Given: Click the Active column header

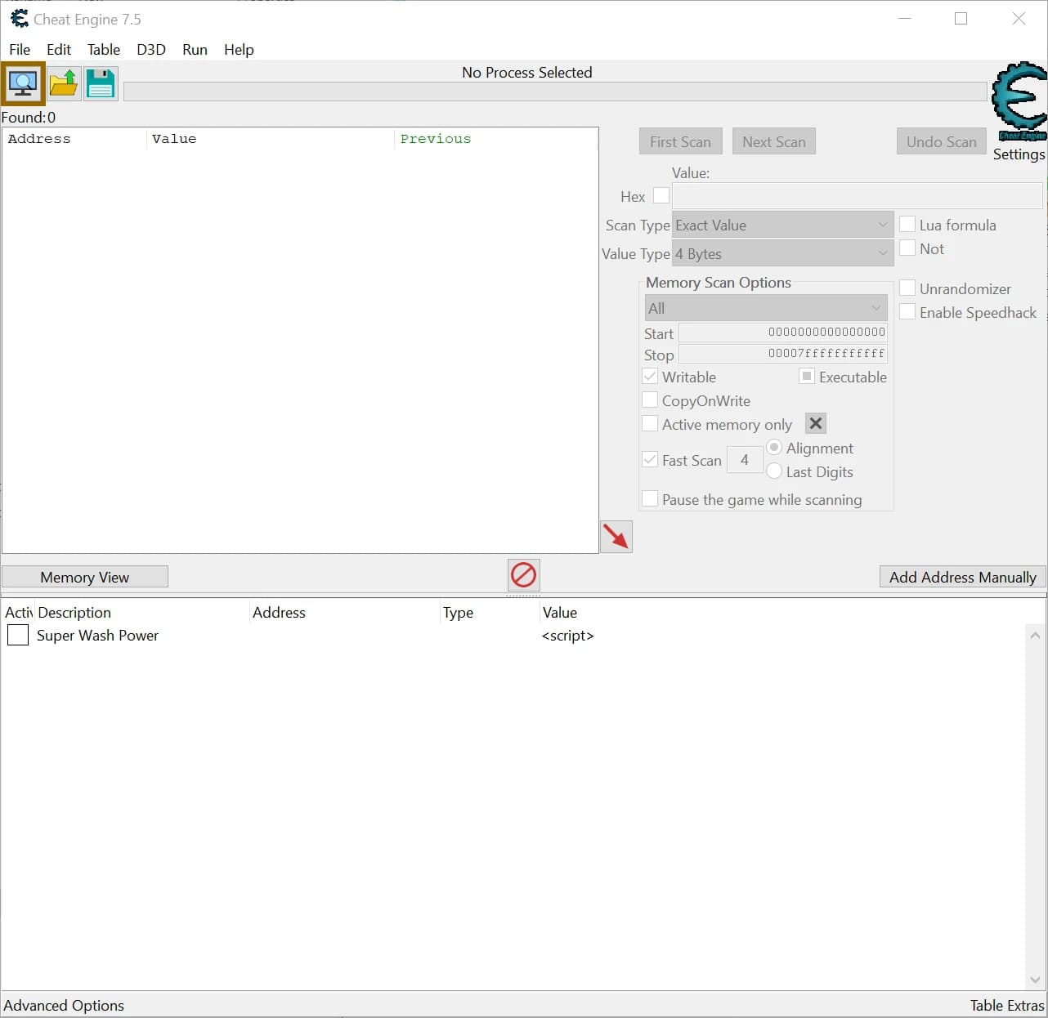Looking at the screenshot, I should [x=18, y=612].
